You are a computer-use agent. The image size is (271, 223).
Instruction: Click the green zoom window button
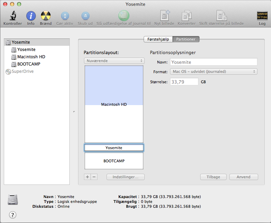pos(19,4)
